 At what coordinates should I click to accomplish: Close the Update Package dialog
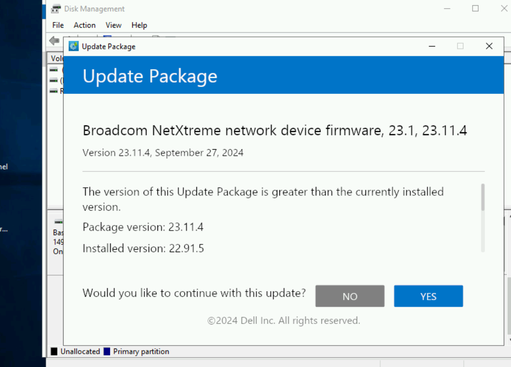[489, 46]
